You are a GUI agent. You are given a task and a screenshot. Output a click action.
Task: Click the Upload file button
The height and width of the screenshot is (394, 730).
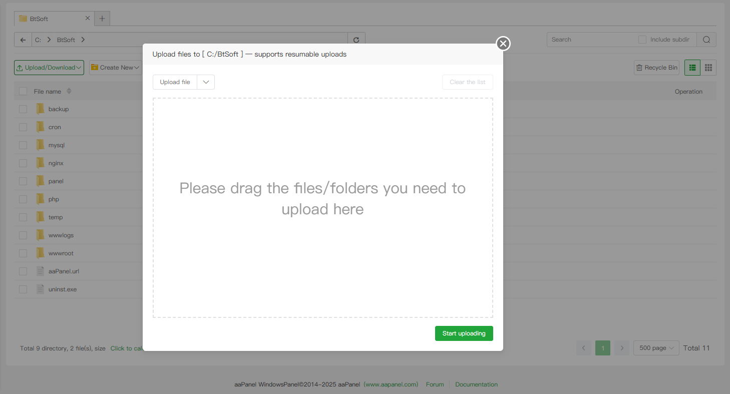tap(175, 82)
